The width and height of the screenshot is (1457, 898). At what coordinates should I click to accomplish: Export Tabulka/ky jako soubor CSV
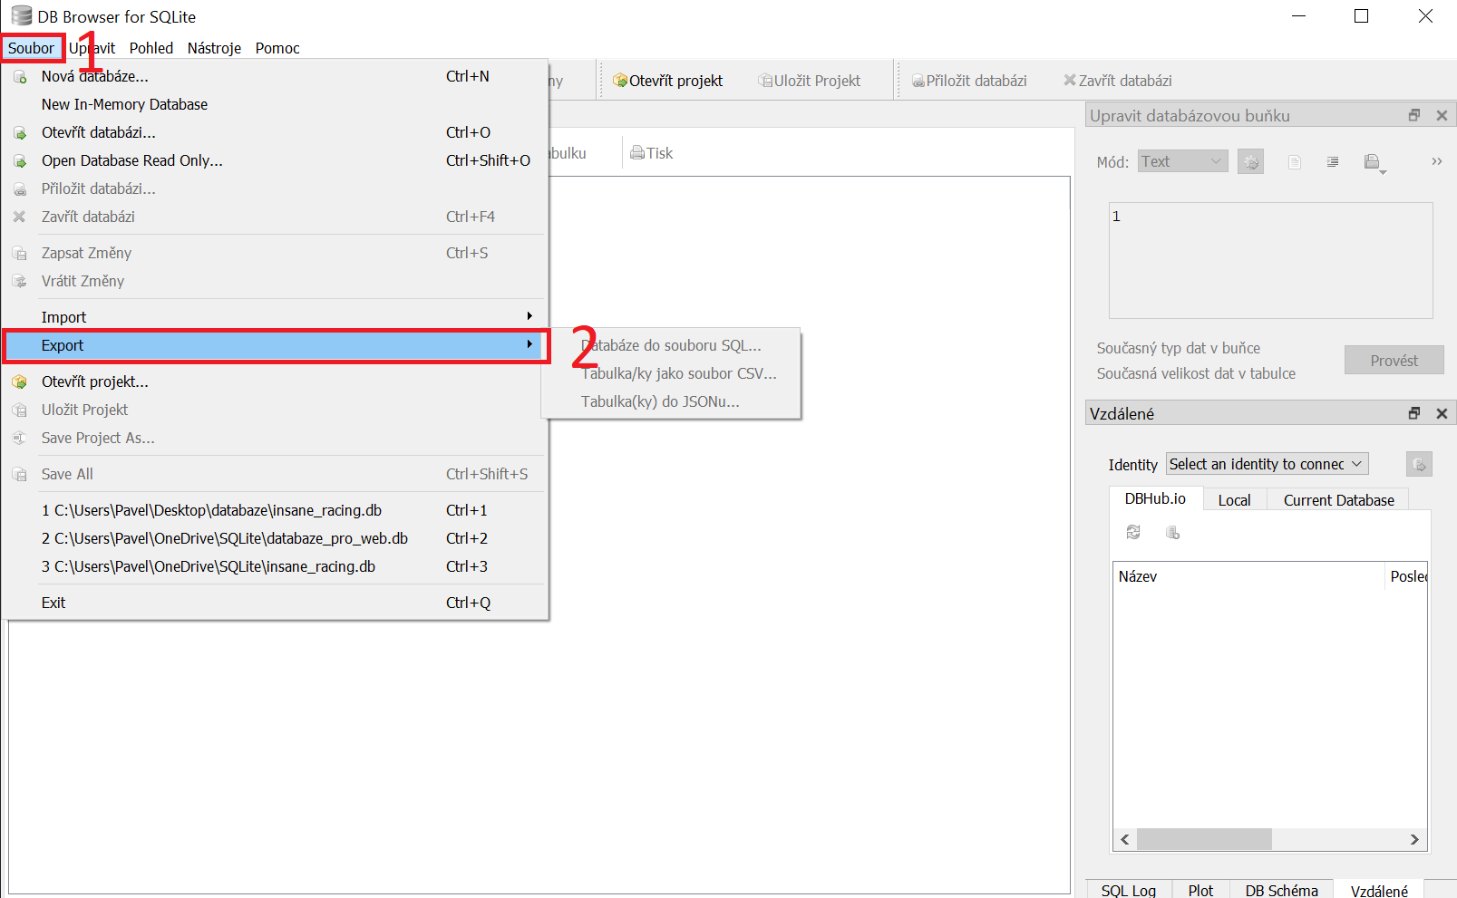point(671,373)
